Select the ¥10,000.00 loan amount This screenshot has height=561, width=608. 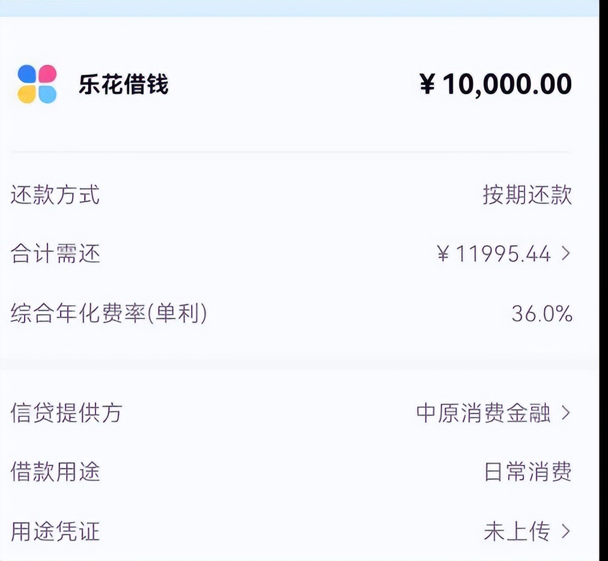click(x=495, y=84)
